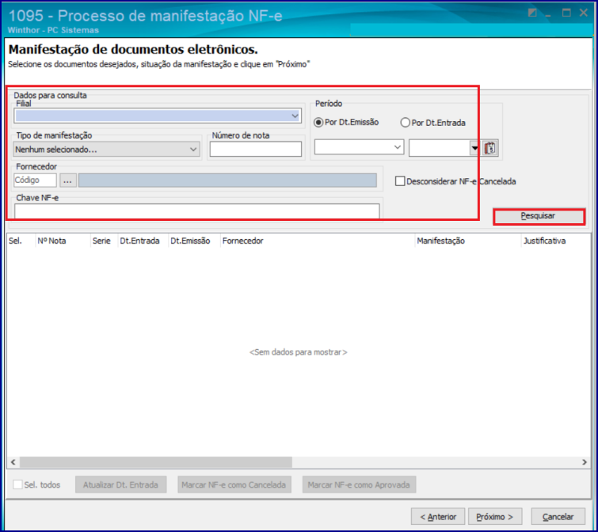Click the Fornecedor column header

318,241
